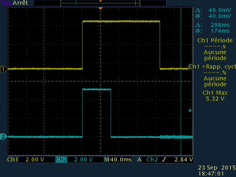The image size is (236, 177).
Task: Click the delta 298ms cursor readout
Action: coord(212,25)
